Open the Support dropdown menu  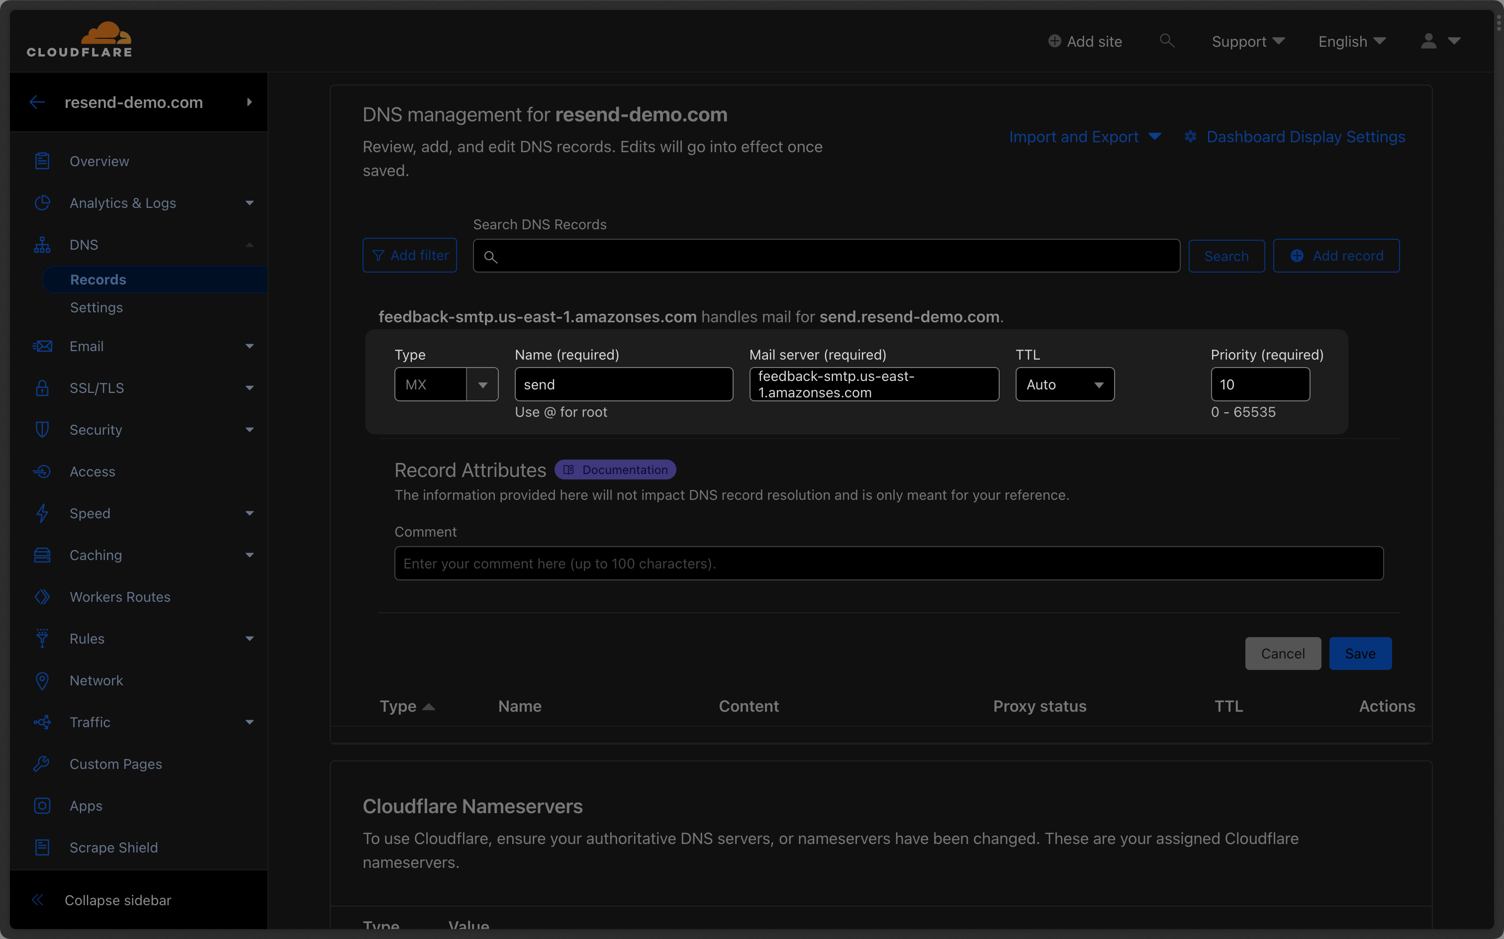point(1248,42)
